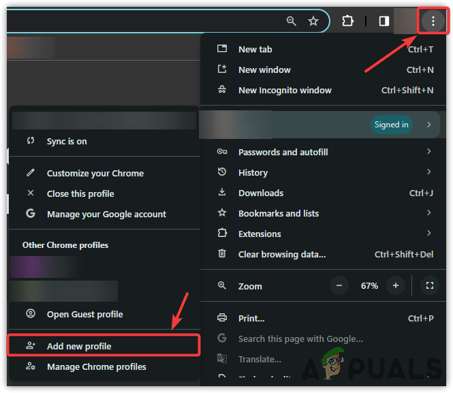Click Bookmarks and lists label
The height and width of the screenshot is (393, 453).
pos(279,213)
